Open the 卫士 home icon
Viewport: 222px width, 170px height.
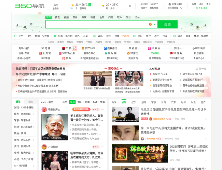[15, 36]
